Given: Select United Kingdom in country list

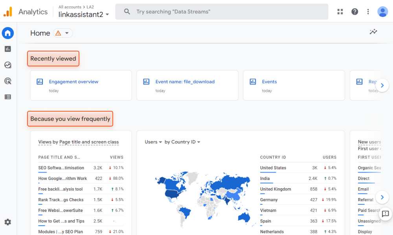Looking at the screenshot, I should click(x=298, y=189).
